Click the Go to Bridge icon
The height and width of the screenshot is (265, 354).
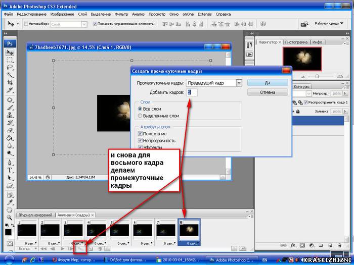(304, 24)
